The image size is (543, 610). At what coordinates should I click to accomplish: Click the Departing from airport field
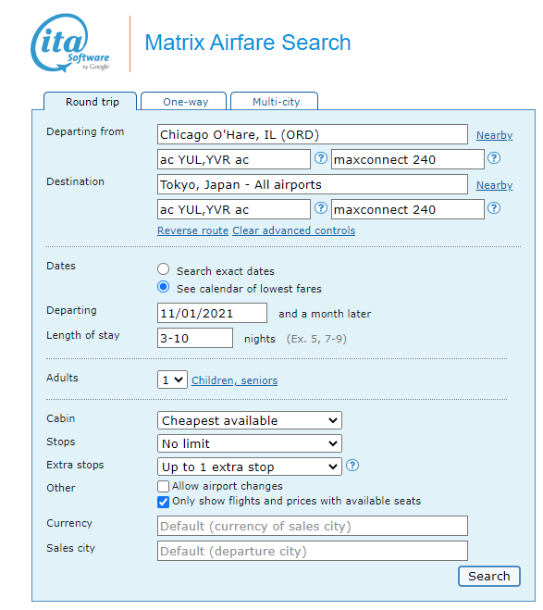click(313, 134)
